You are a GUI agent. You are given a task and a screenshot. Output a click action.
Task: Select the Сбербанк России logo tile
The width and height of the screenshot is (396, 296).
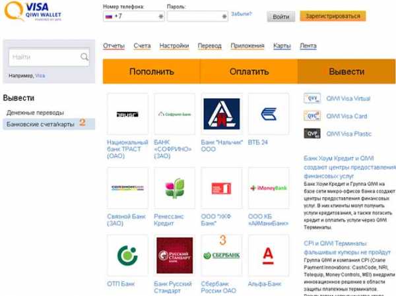click(222, 256)
